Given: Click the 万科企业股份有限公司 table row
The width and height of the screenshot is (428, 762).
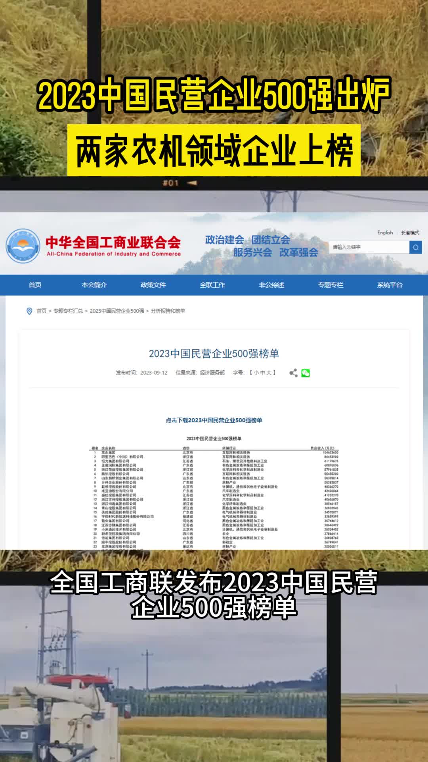Looking at the screenshot, I should tap(214, 483).
